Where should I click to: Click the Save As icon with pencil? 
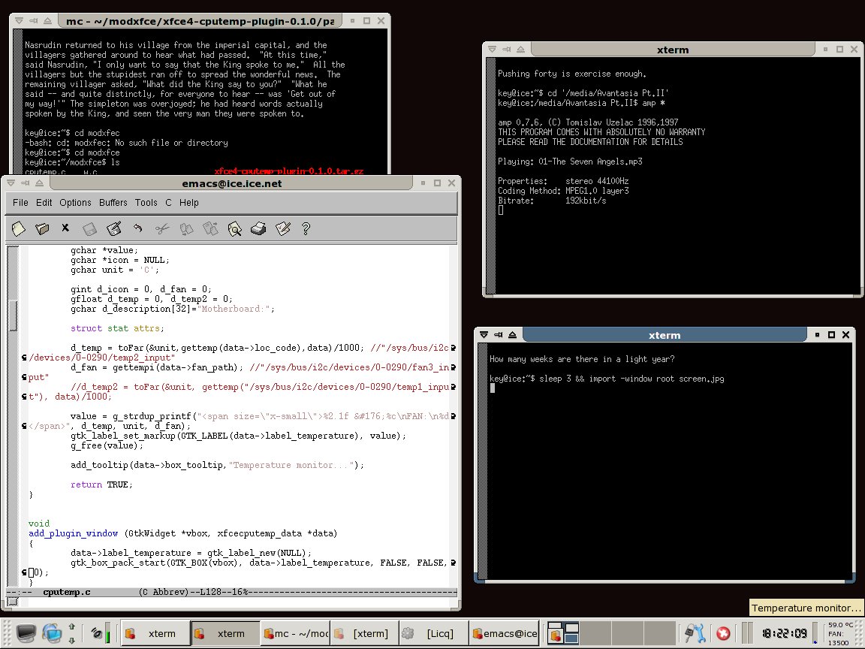tap(113, 228)
